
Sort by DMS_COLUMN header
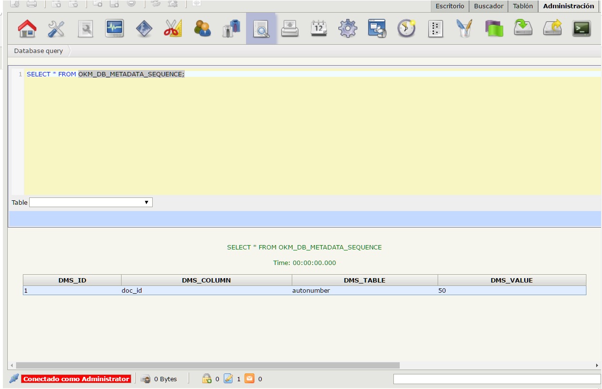click(206, 280)
